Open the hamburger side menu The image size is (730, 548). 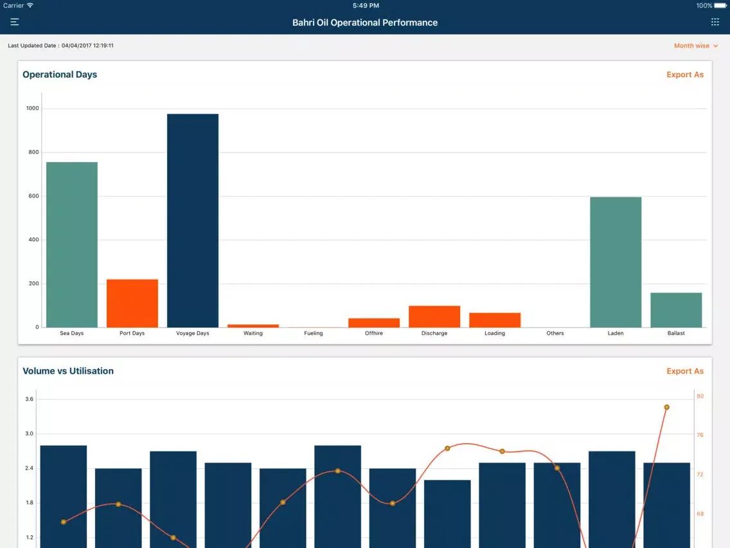(14, 22)
